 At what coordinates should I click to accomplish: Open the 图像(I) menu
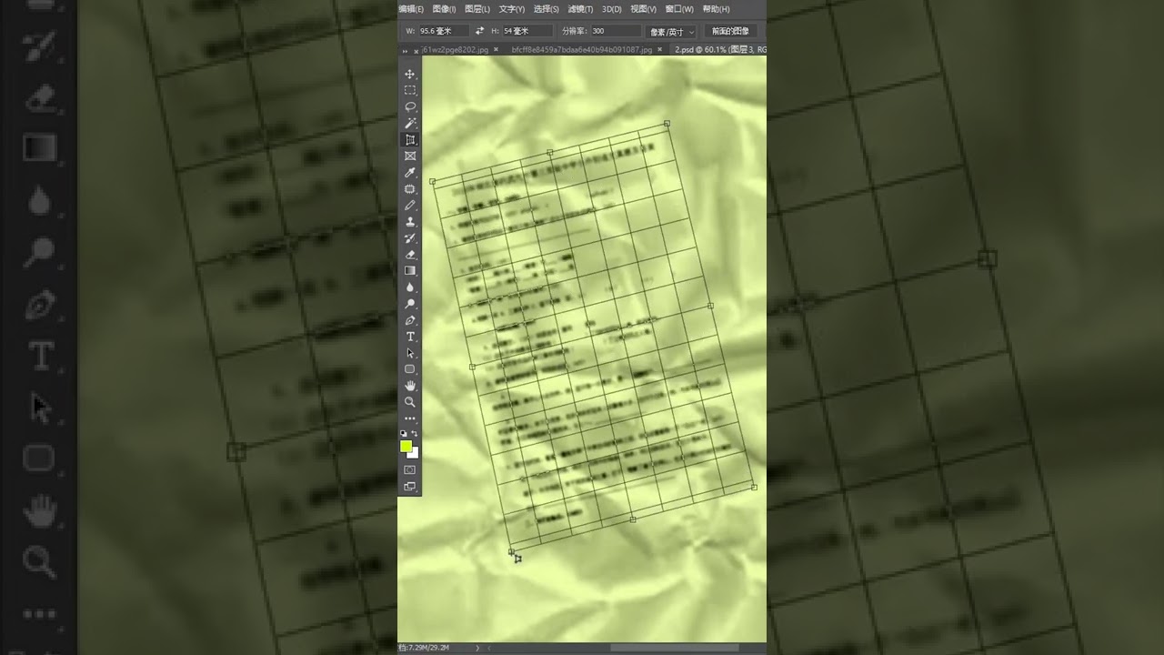(x=444, y=9)
